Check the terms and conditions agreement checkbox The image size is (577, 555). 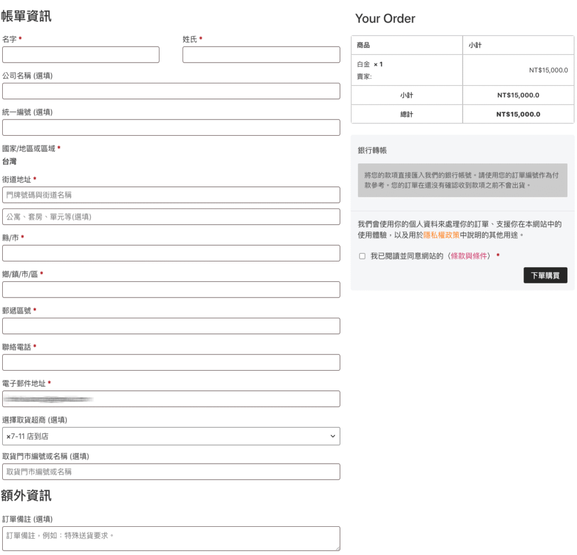pyautogui.click(x=362, y=256)
